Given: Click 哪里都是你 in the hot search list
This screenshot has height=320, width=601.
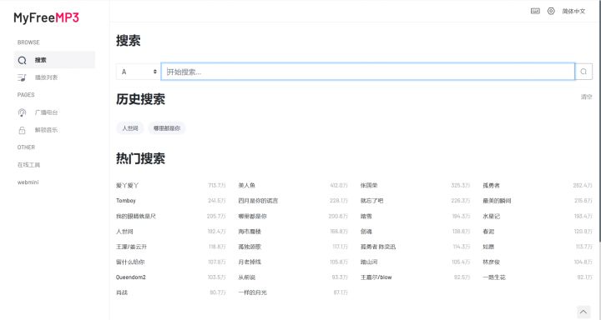Looking at the screenshot, I should tap(253, 217).
